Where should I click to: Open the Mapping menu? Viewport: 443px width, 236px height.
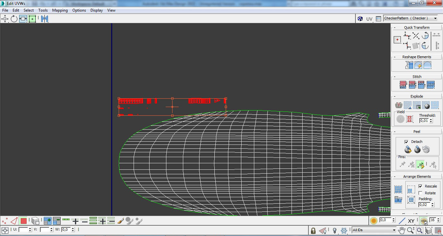pos(60,10)
